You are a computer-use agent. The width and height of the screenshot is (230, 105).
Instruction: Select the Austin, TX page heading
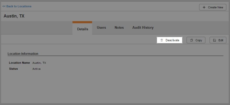pos(14,16)
